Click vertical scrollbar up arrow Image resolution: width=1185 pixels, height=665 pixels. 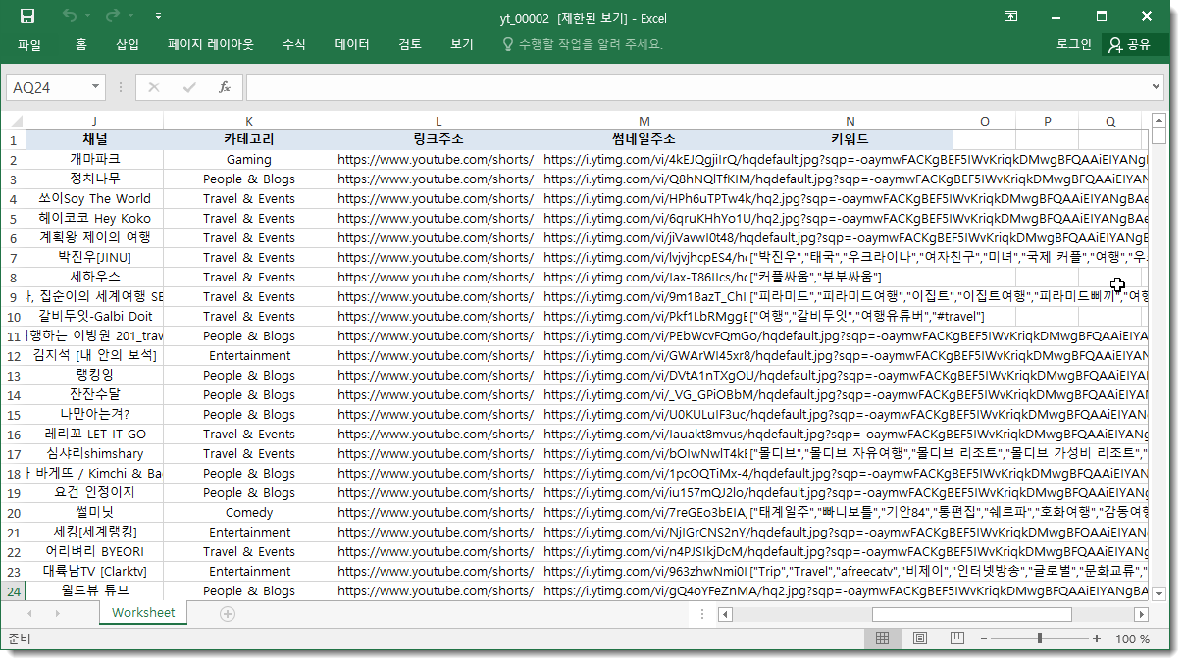click(1159, 121)
